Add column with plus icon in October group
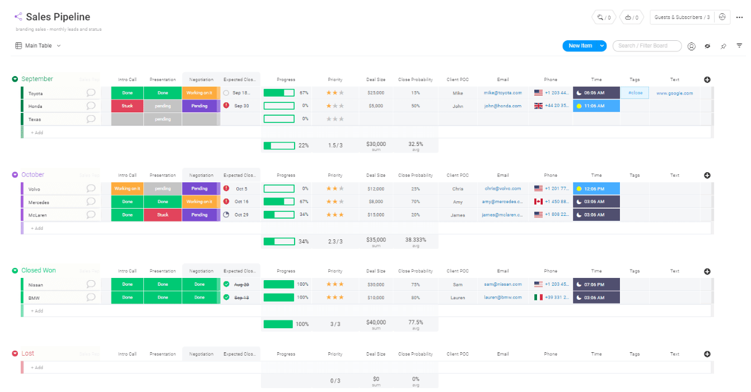Image resolution: width=751 pixels, height=392 pixels. (x=707, y=175)
